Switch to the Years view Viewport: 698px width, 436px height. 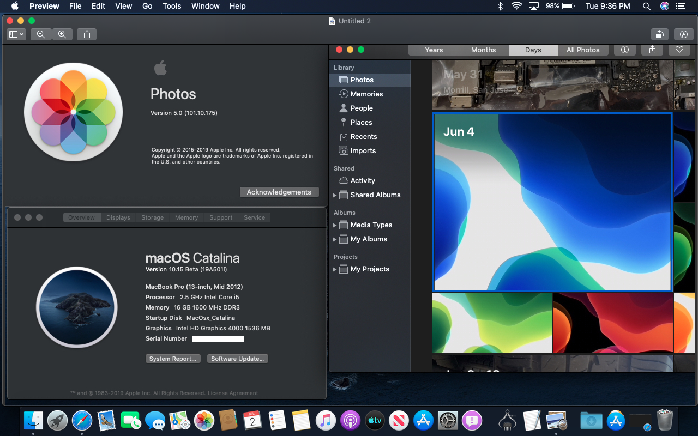(x=434, y=50)
